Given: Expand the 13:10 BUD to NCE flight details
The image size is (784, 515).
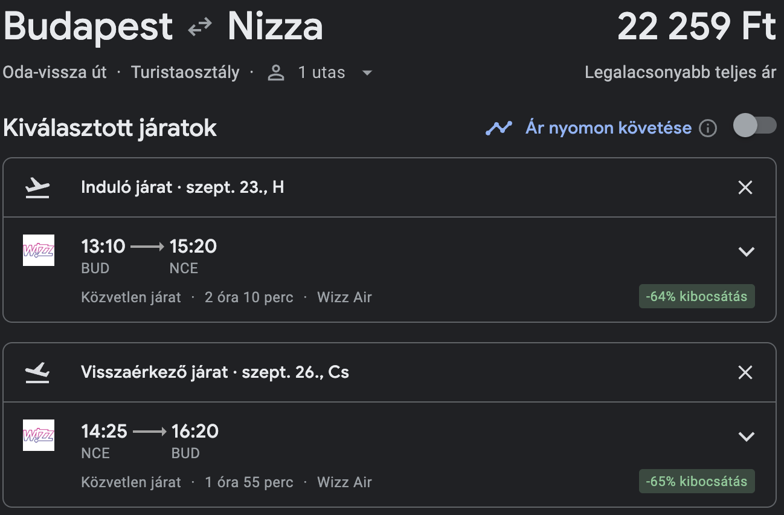Looking at the screenshot, I should pos(747,251).
